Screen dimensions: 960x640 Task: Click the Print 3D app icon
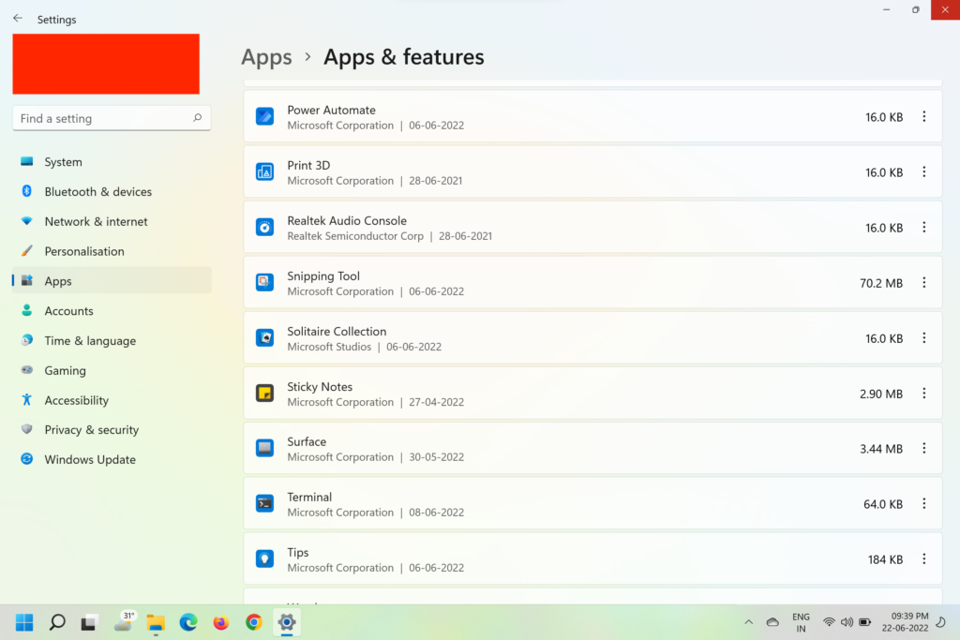coord(265,171)
